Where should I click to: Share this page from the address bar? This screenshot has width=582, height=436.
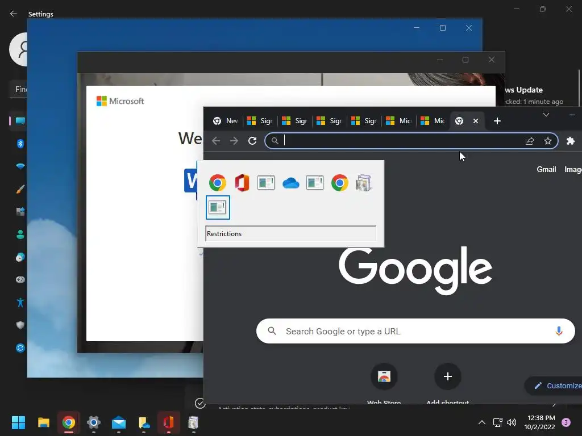(x=530, y=141)
